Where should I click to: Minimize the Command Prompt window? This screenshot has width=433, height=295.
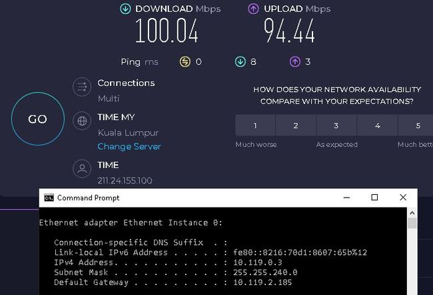tap(346, 198)
